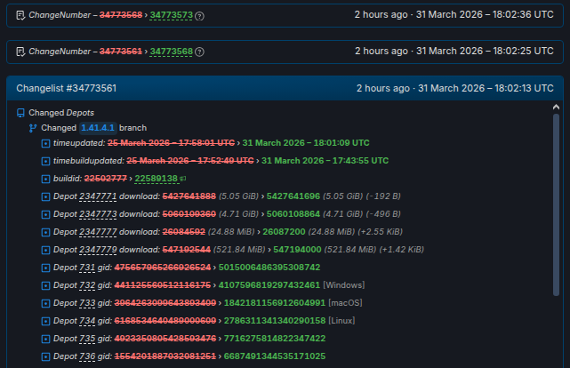
Task: Open Depot 2347773 link
Action: [98, 214]
